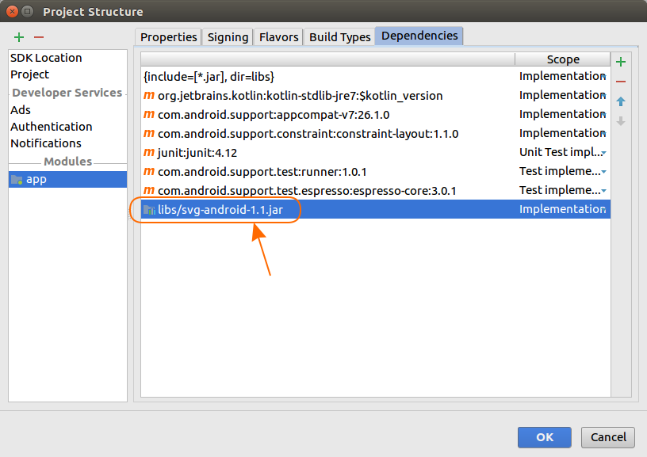
Task: Close the Project Structure window
Action: pos(13,12)
